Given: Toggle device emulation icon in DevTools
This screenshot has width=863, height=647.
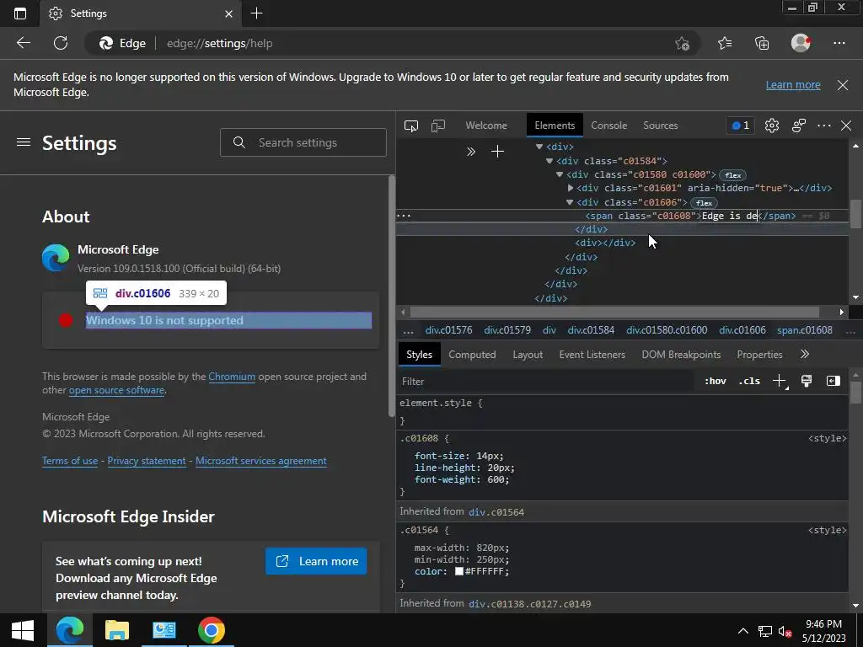Looking at the screenshot, I should click(438, 126).
